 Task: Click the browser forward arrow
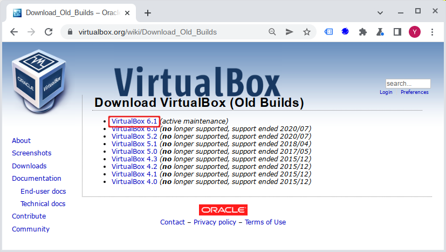(31, 32)
